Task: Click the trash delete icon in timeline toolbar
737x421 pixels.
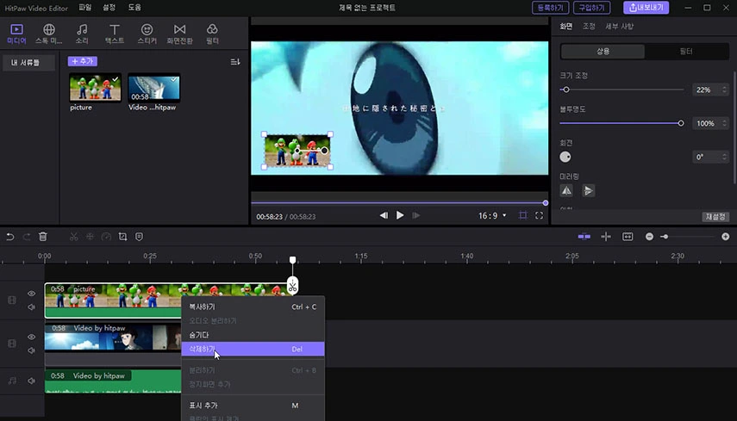Action: pos(43,237)
